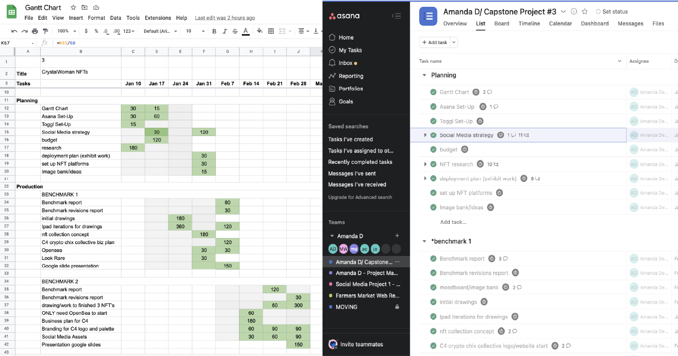Toggle completion of Asana Set-Up task
The width and height of the screenshot is (678, 356).
pos(433,106)
